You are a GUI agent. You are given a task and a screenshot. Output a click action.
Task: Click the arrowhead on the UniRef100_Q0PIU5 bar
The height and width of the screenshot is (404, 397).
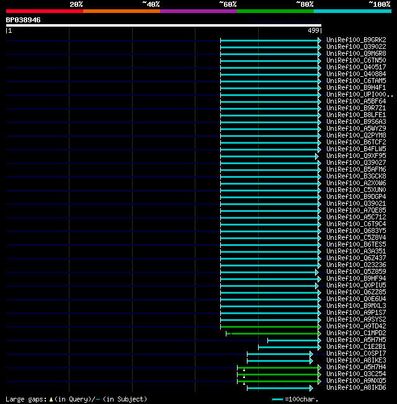[317, 286]
